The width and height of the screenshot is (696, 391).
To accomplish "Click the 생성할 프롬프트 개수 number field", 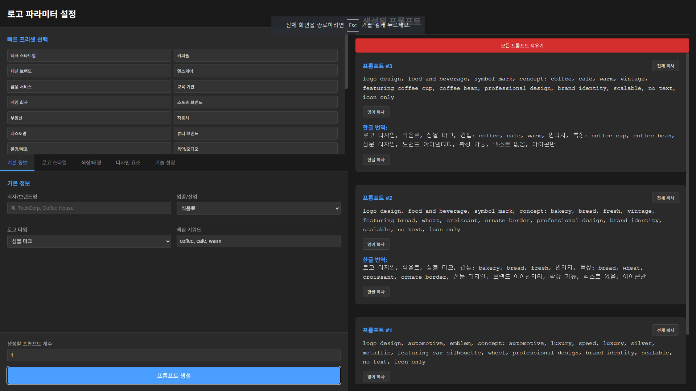I will coord(174,355).
